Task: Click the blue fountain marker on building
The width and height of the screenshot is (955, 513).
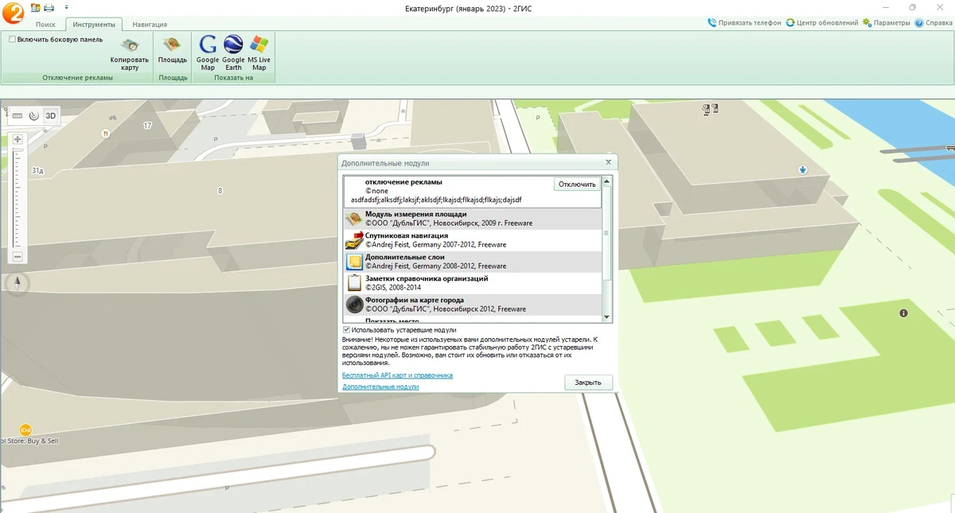Action: 804,169
